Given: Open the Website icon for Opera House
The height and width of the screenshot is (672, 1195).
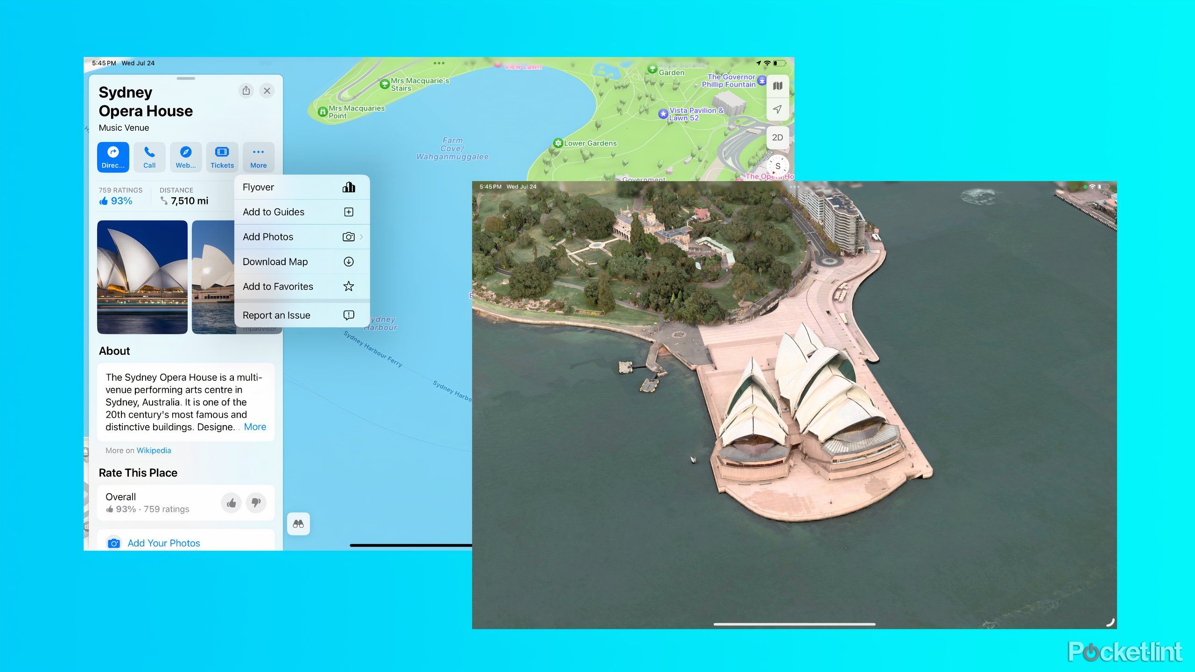Looking at the screenshot, I should (185, 155).
